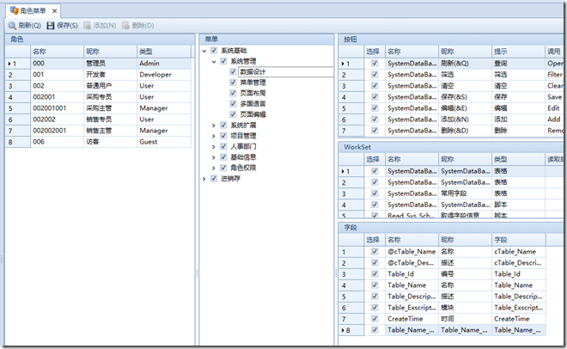567x349 pixels.
Task: Click the @cTable_Name field cell
Action: [412, 252]
